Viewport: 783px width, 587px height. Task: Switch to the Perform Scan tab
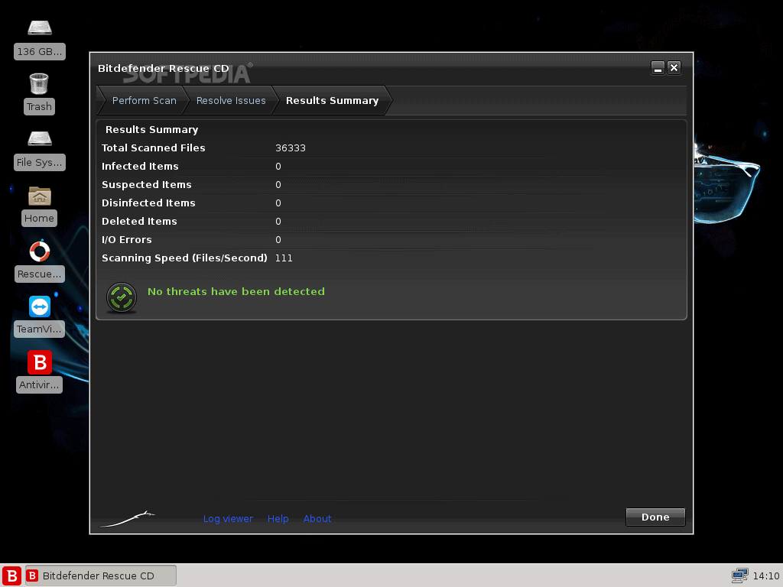[144, 100]
